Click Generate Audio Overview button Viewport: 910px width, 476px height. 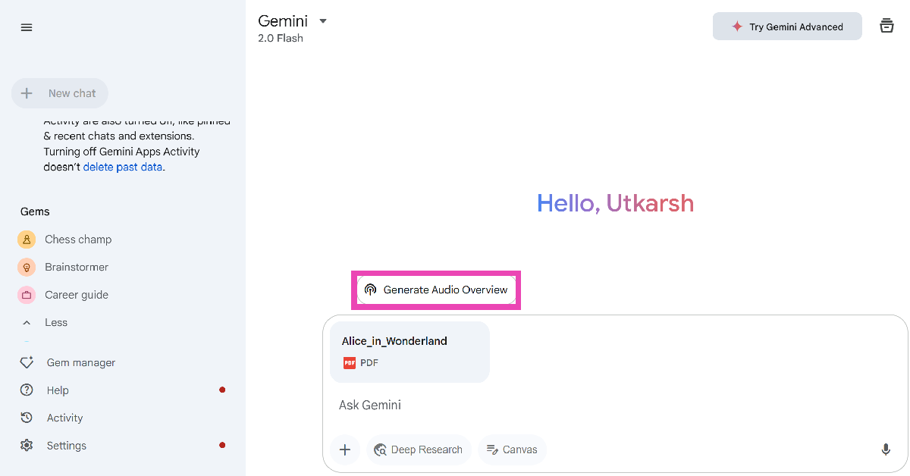[436, 290]
